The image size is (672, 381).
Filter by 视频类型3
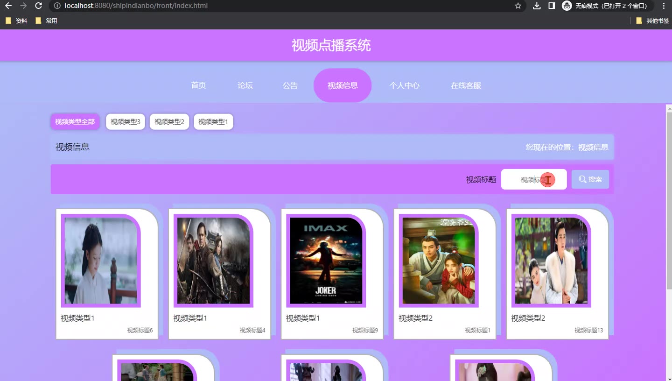(x=126, y=122)
